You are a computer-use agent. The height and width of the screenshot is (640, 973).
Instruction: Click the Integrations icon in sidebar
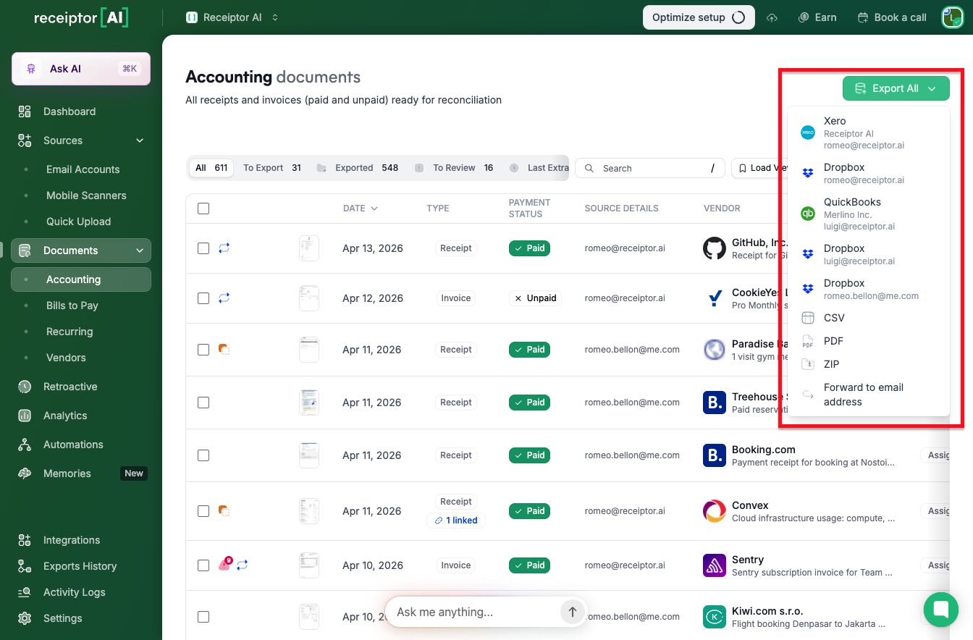click(x=25, y=540)
